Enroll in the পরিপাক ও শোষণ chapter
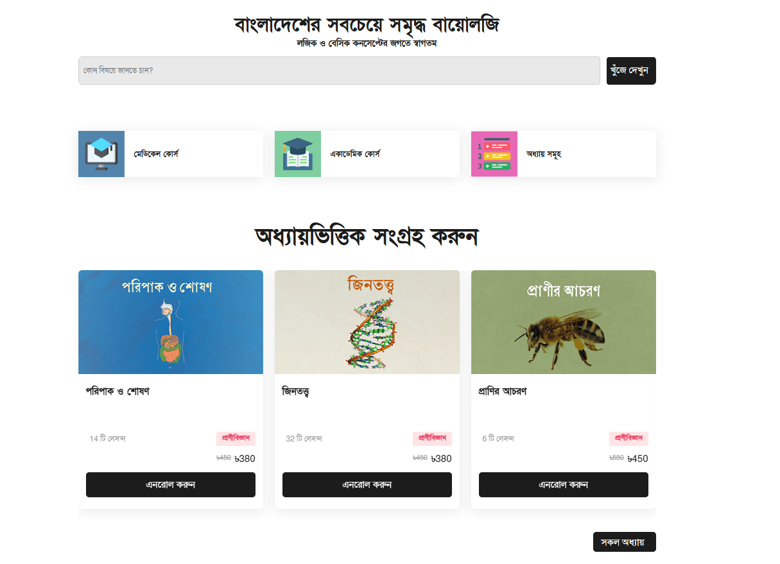Viewport: 780px width, 564px height. [171, 484]
